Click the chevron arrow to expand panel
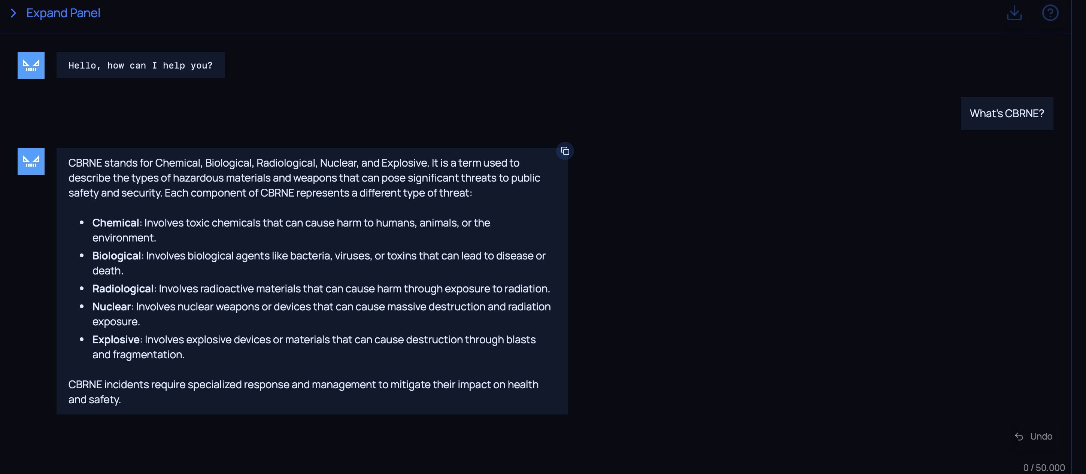The height and width of the screenshot is (474, 1086). click(x=13, y=13)
